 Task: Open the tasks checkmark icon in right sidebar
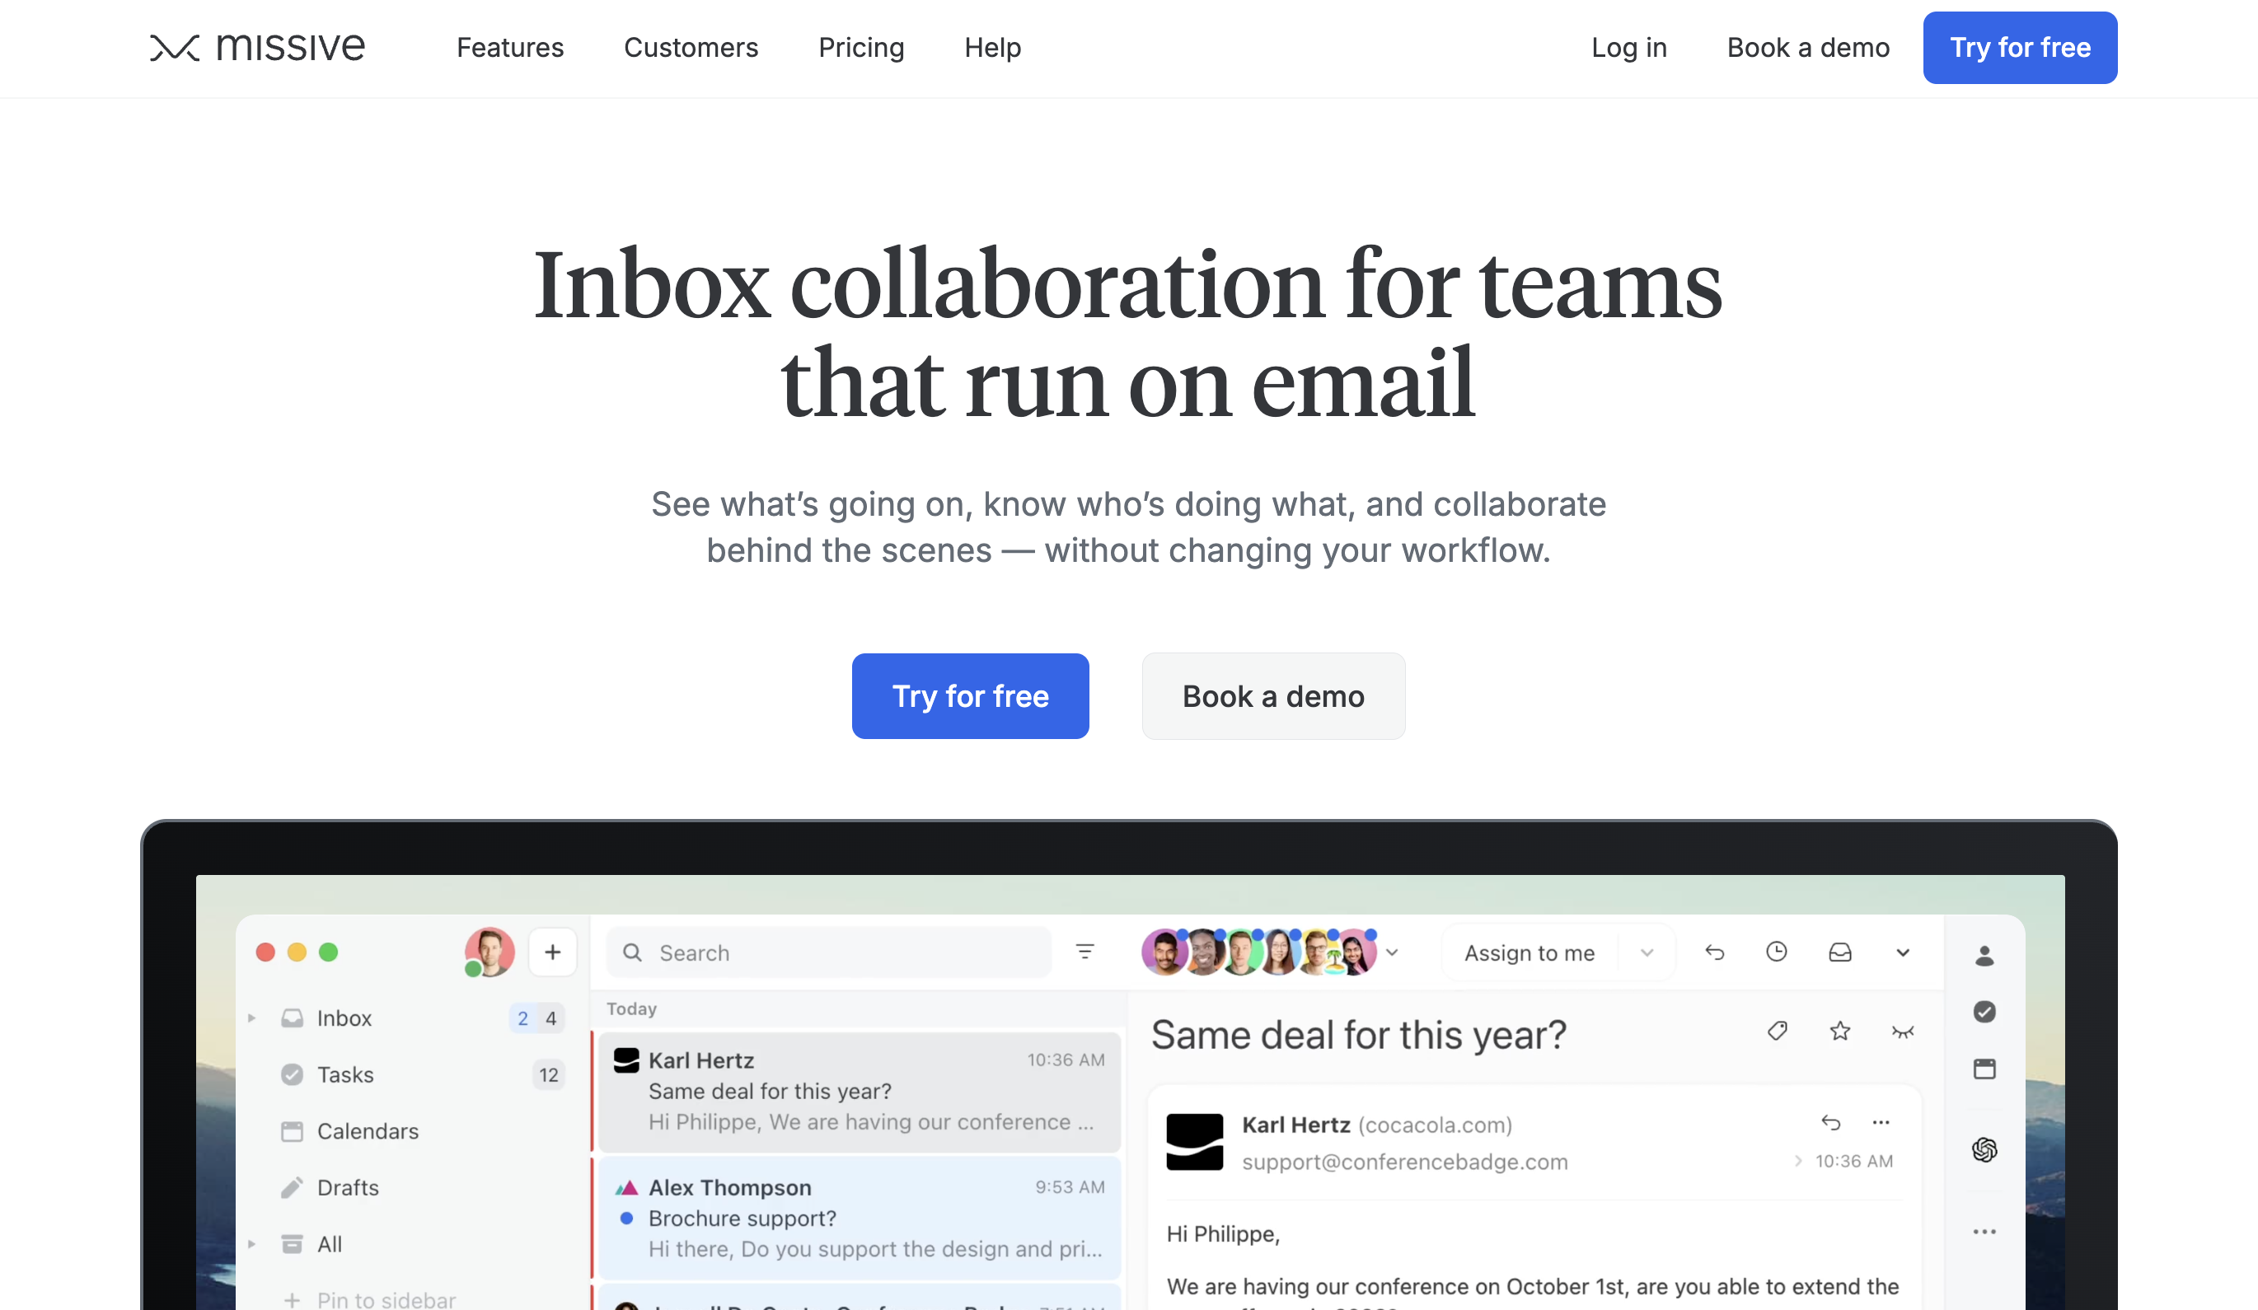(x=1984, y=1012)
